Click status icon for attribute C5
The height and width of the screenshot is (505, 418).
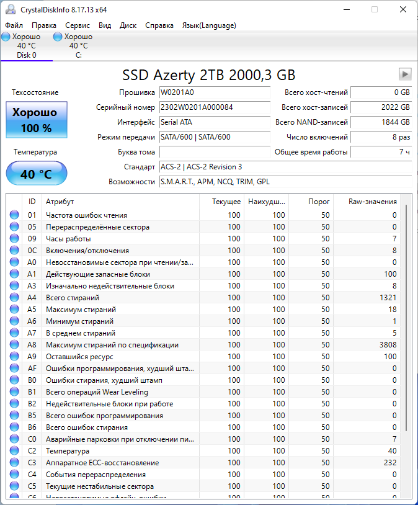(x=14, y=486)
